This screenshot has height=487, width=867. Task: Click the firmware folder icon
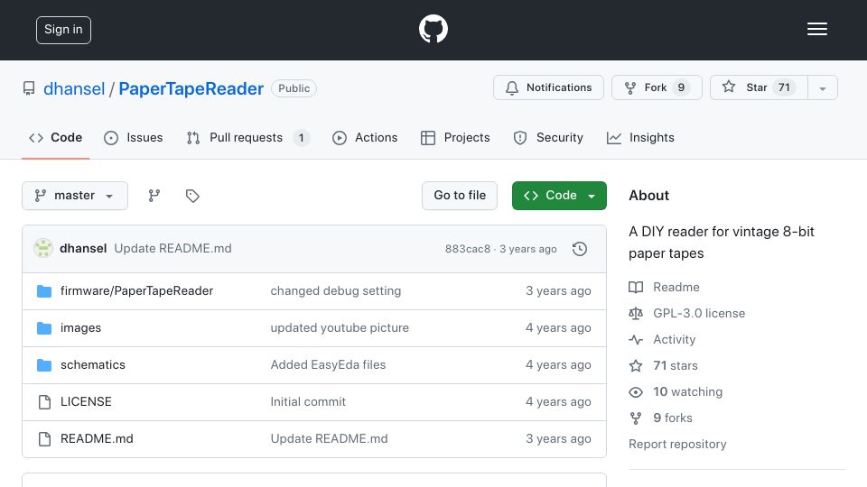click(44, 291)
